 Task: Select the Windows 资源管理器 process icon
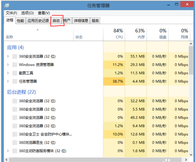(15, 65)
